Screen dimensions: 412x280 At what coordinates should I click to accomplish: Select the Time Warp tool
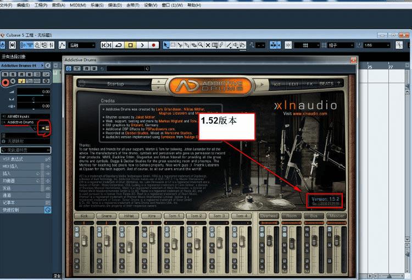(x=215, y=45)
